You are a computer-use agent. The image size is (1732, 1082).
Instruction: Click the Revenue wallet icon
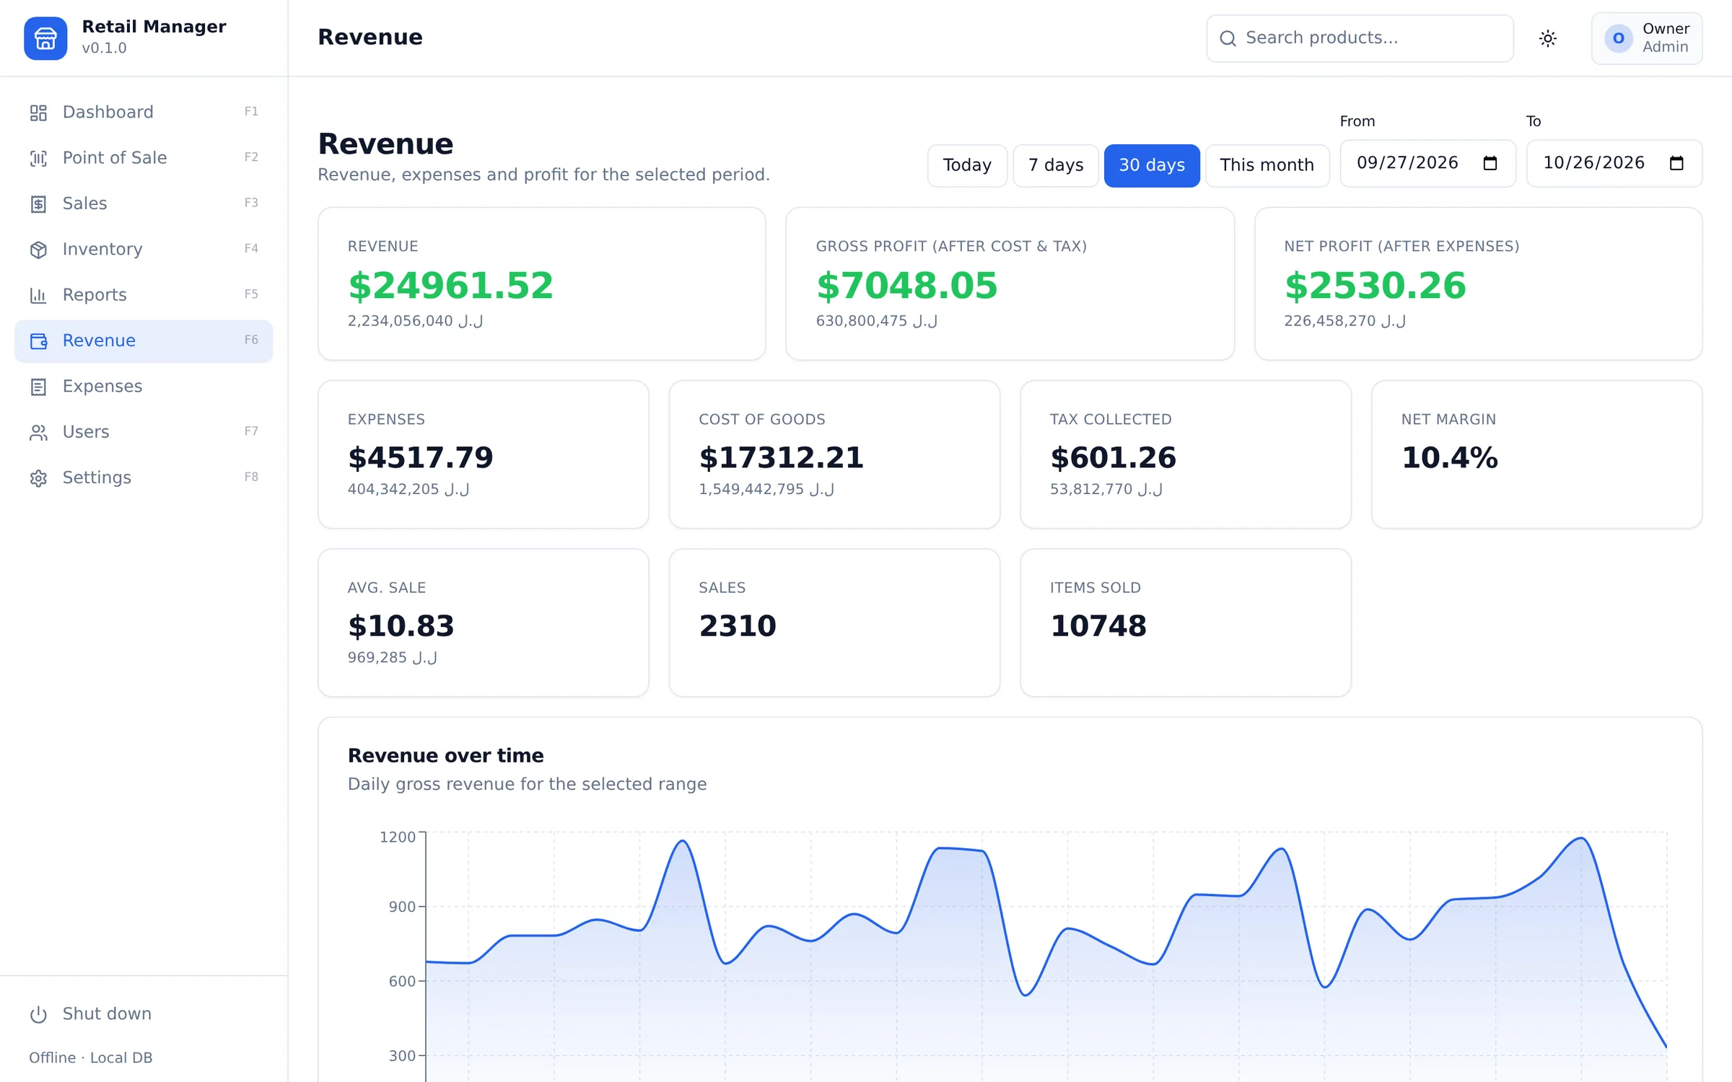pyautogui.click(x=38, y=341)
